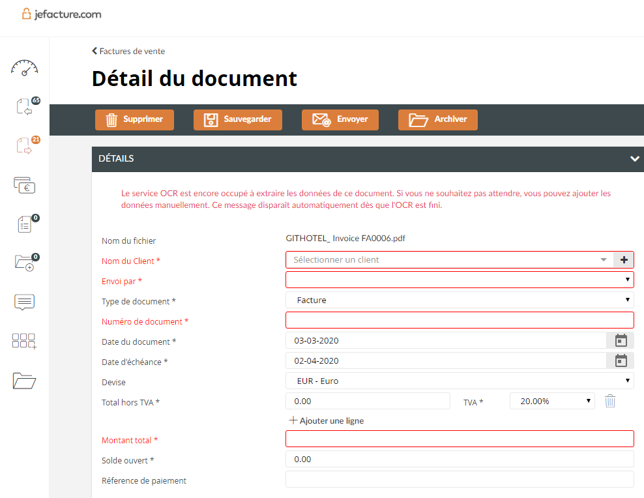Delete the TVA line using trash icon

click(610, 401)
